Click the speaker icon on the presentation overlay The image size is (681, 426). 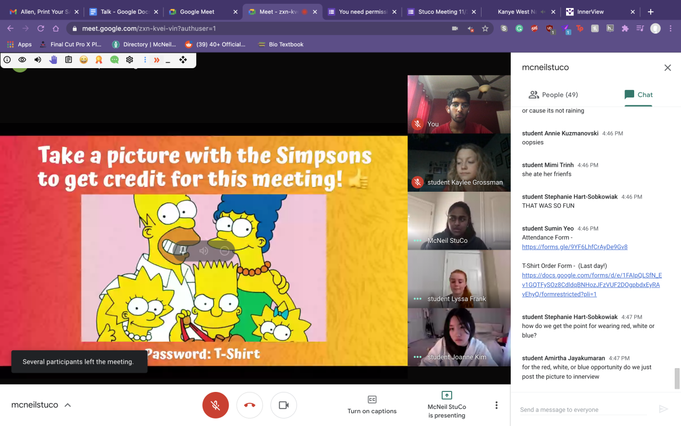point(204,251)
